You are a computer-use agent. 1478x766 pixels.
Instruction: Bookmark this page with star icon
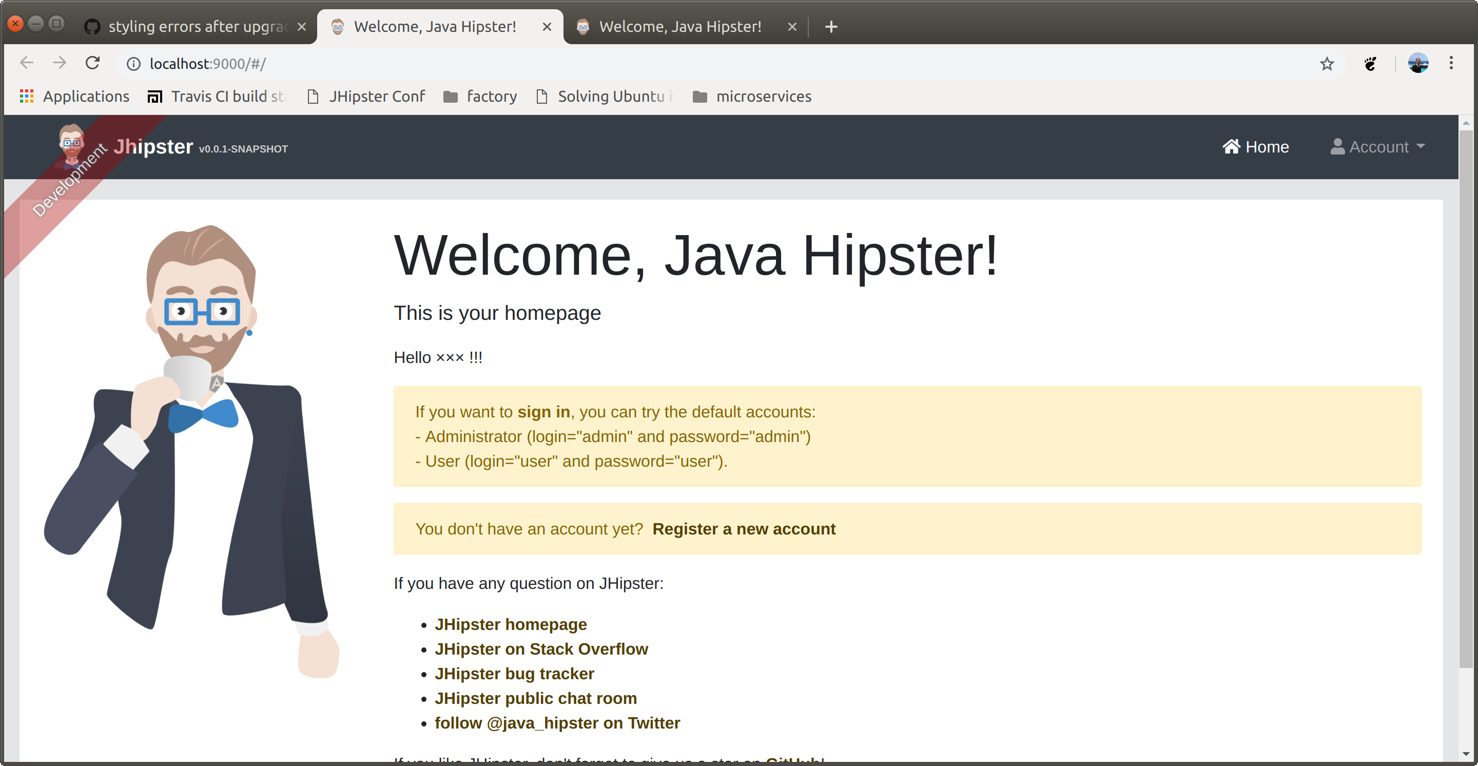pyautogui.click(x=1326, y=64)
